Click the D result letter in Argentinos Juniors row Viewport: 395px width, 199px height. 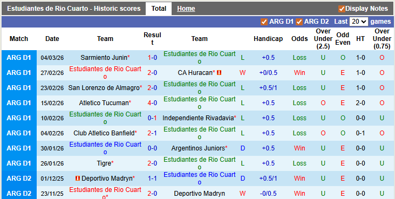[243, 148]
